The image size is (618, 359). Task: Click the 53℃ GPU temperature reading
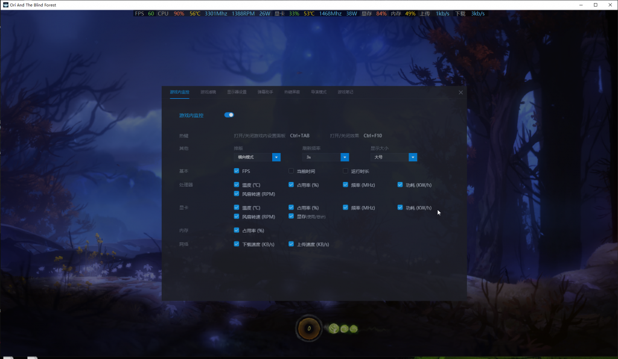click(309, 13)
